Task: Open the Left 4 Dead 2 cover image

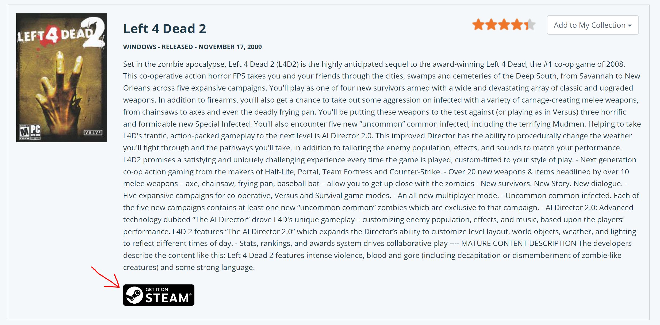Action: click(x=62, y=78)
